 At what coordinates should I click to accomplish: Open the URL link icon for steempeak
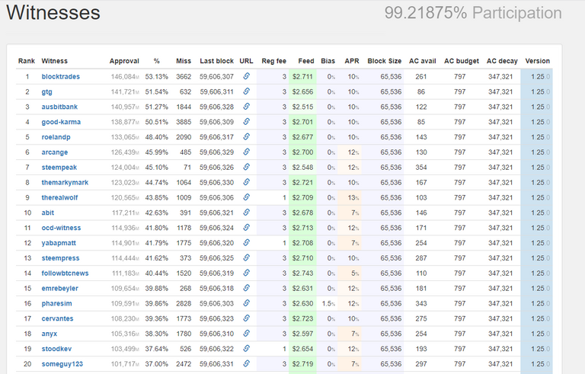(x=246, y=167)
